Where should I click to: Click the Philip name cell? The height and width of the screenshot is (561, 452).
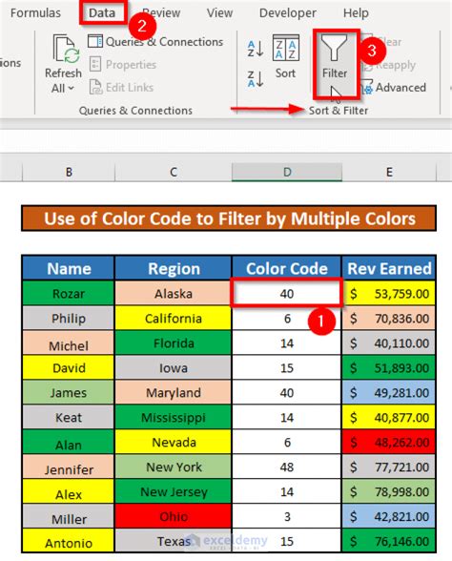pos(69,318)
